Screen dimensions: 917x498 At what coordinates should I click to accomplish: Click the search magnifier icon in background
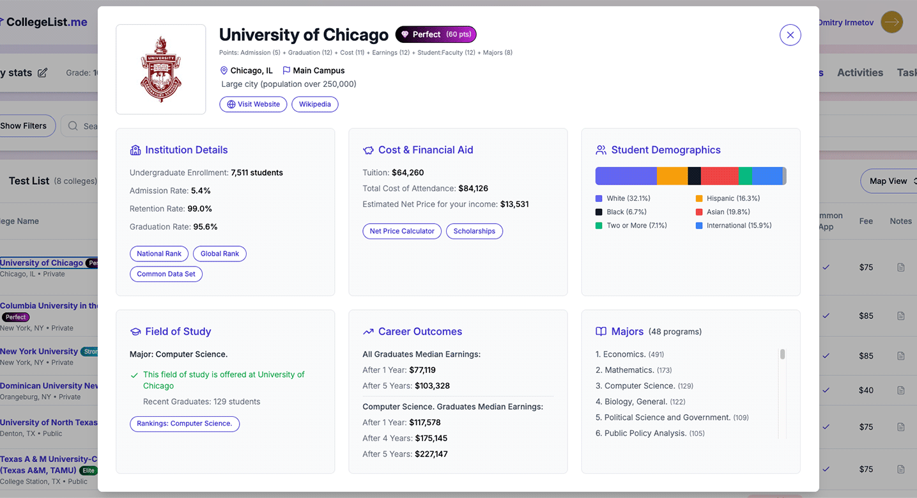[x=73, y=126]
